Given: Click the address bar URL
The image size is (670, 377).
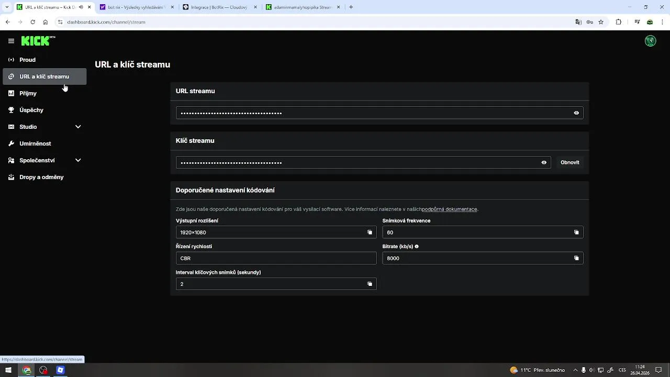Looking at the screenshot, I should click(106, 22).
